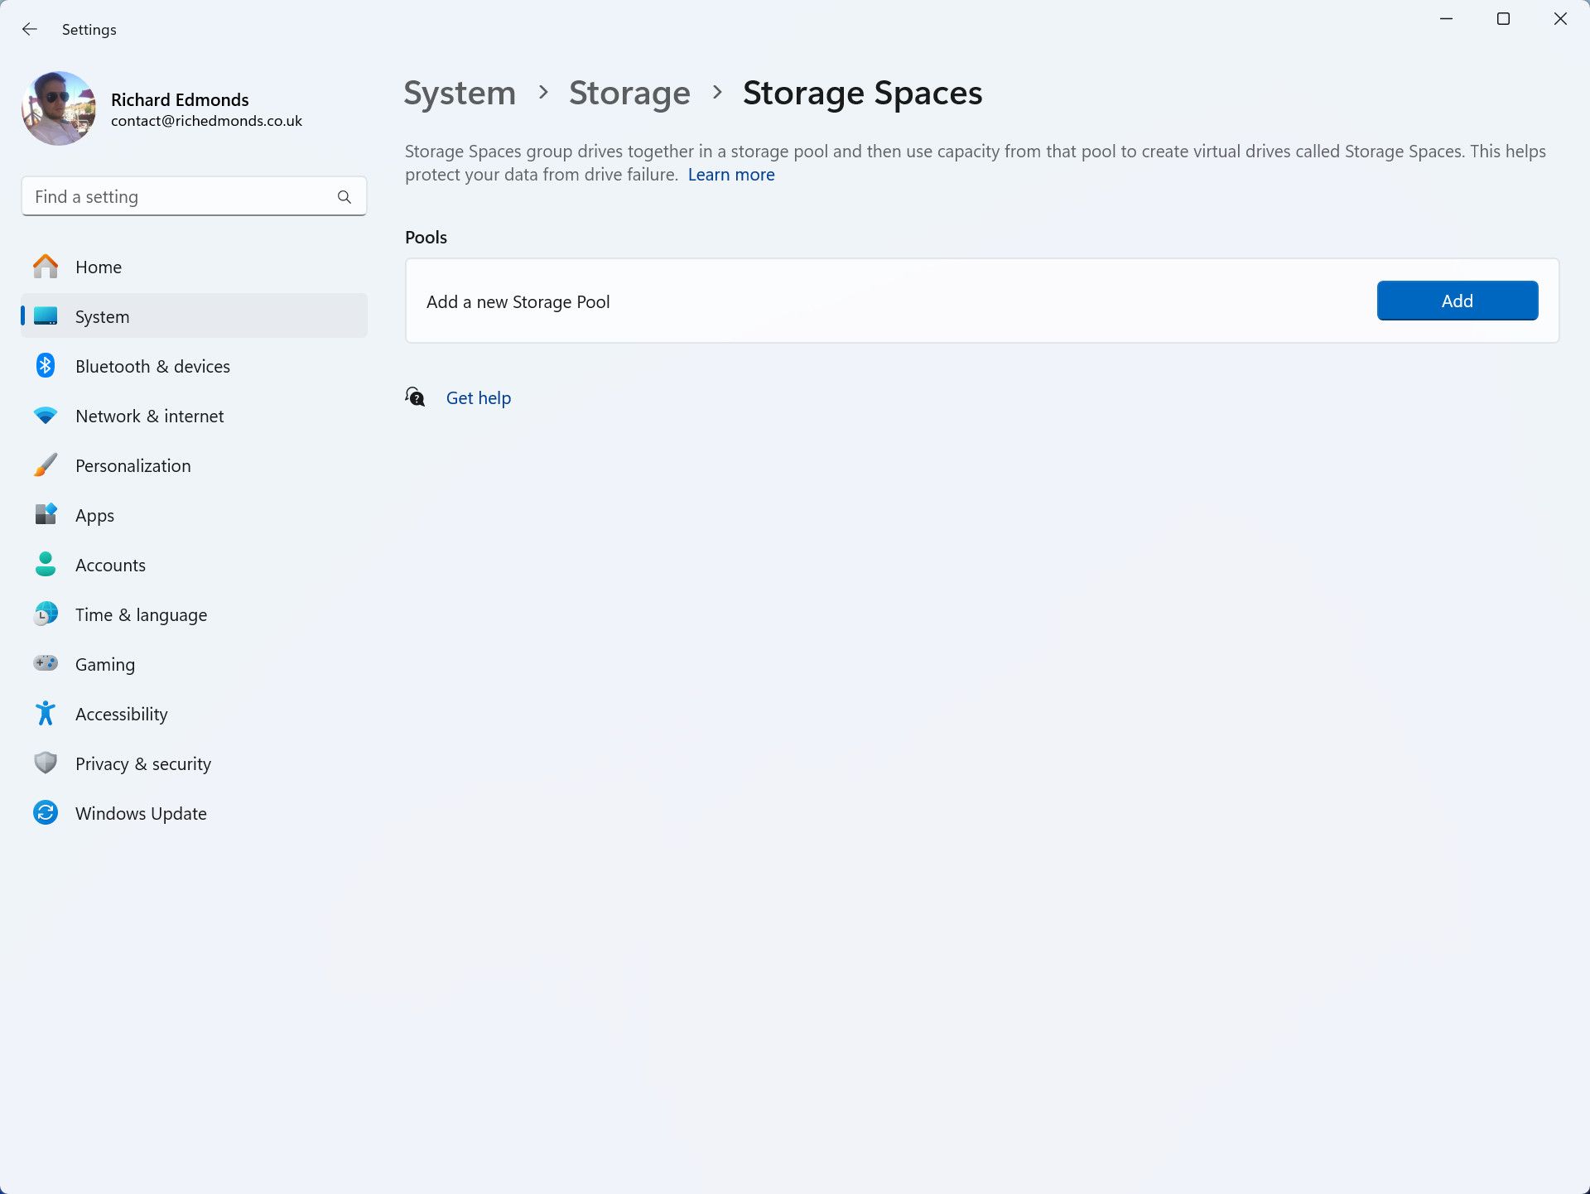This screenshot has height=1194, width=1590.
Task: Click the Get help headset icon
Action: 416,397
